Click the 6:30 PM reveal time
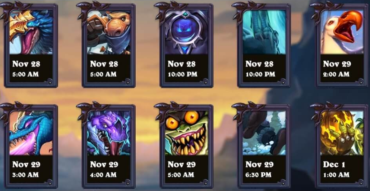This screenshot has height=191, width=370. 258,175
